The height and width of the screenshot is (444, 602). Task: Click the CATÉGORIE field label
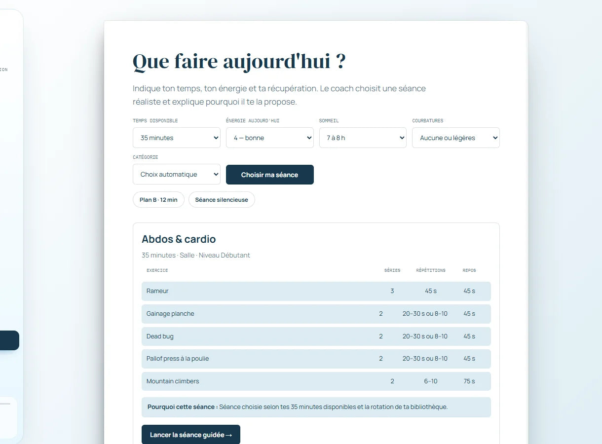click(x=146, y=157)
